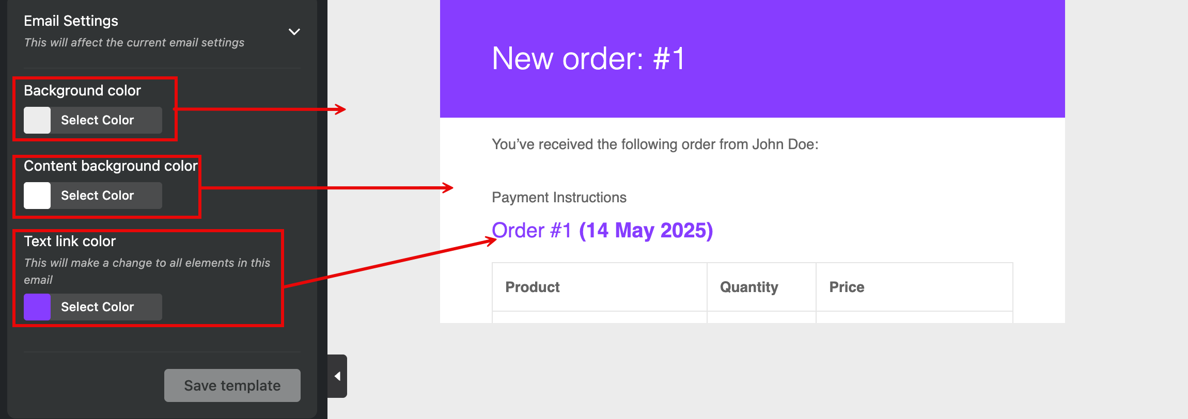
Task: Collapse the Email Settings chevron
Action: click(294, 32)
